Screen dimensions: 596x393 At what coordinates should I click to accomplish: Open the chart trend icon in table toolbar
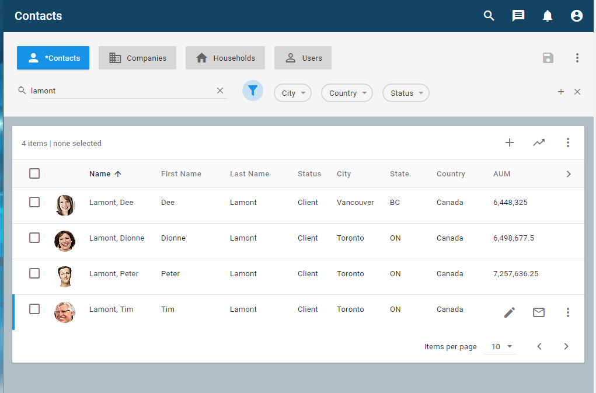coord(539,142)
